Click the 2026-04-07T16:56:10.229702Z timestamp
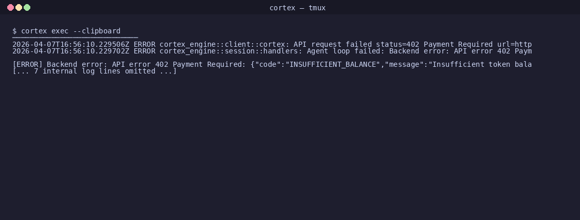580x220 pixels. (70, 51)
